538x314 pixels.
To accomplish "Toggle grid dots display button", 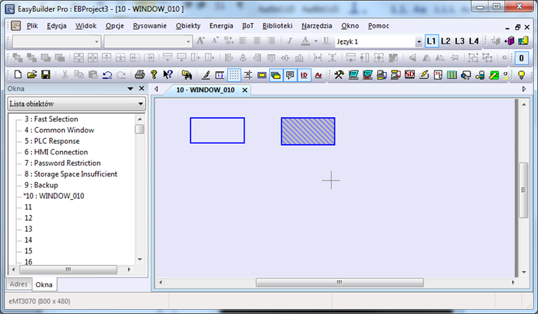I will pos(234,75).
